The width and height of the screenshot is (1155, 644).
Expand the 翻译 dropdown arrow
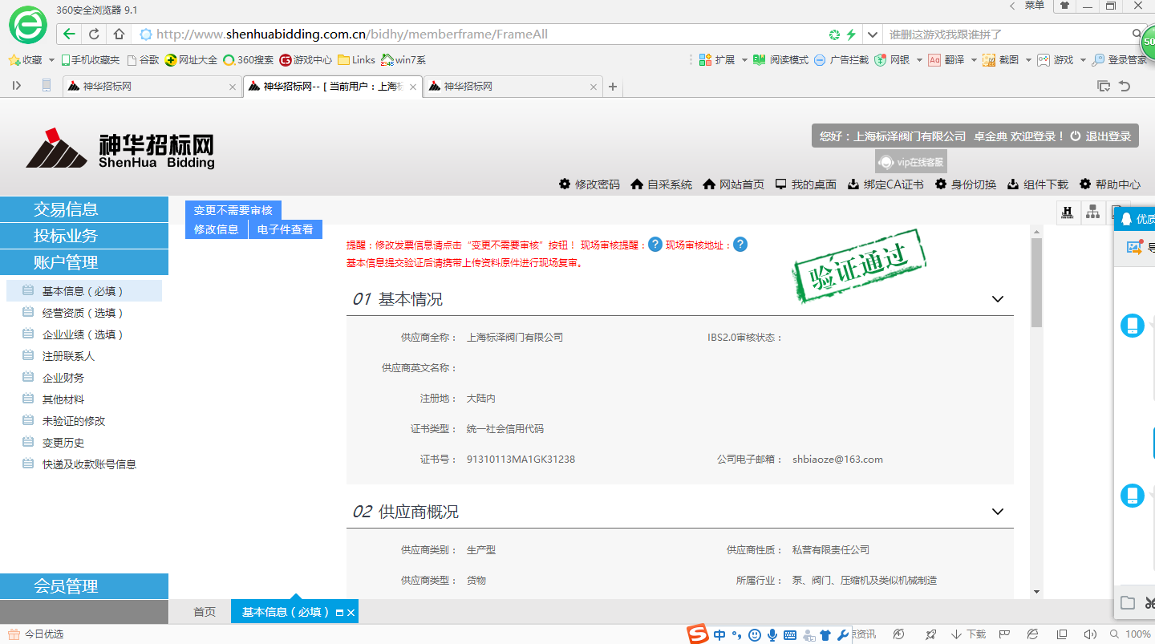(x=973, y=60)
